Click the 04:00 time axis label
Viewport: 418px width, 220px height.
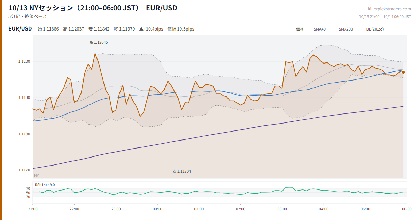(324, 209)
